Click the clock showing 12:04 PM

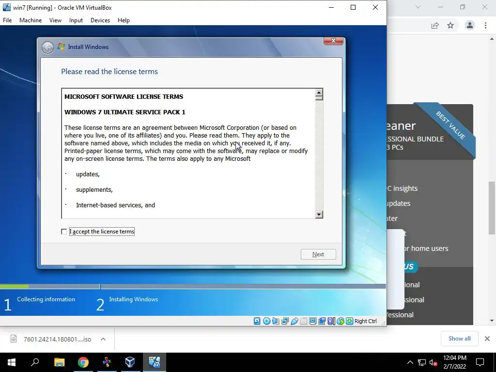(454, 358)
